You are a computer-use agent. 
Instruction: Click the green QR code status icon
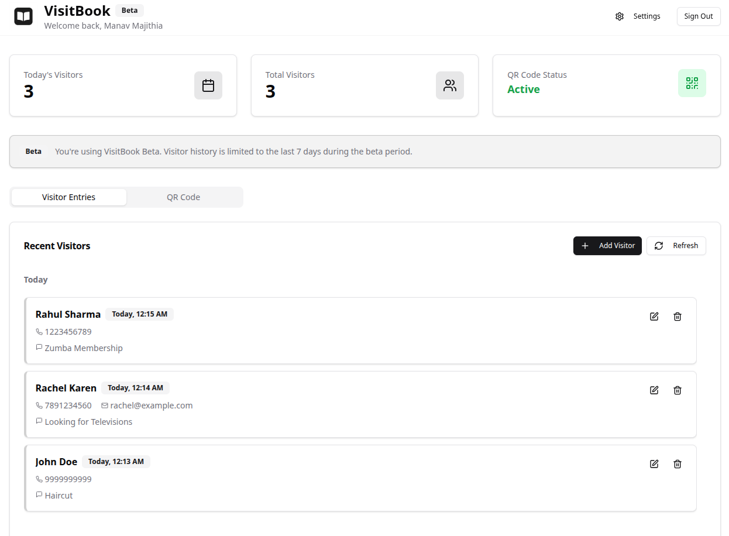pos(692,83)
